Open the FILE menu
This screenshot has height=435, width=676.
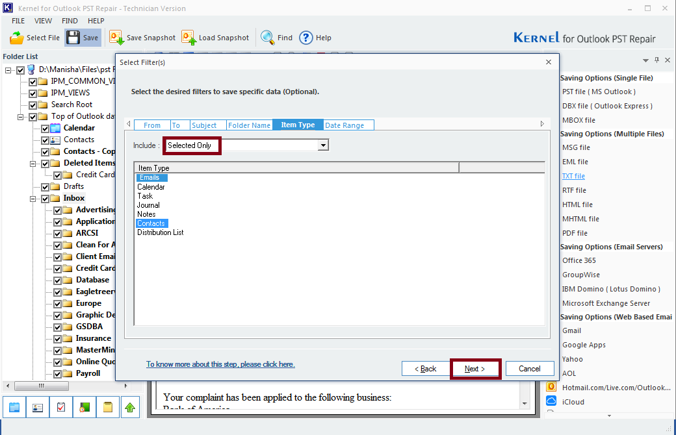[x=18, y=21]
